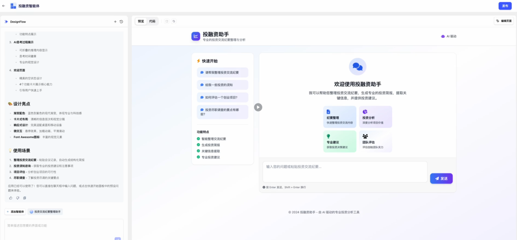
Task: Click the document icon on 纪要整理 card
Action: (x=328, y=112)
